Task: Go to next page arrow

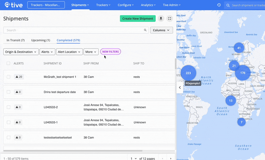Action: [x=171, y=158]
